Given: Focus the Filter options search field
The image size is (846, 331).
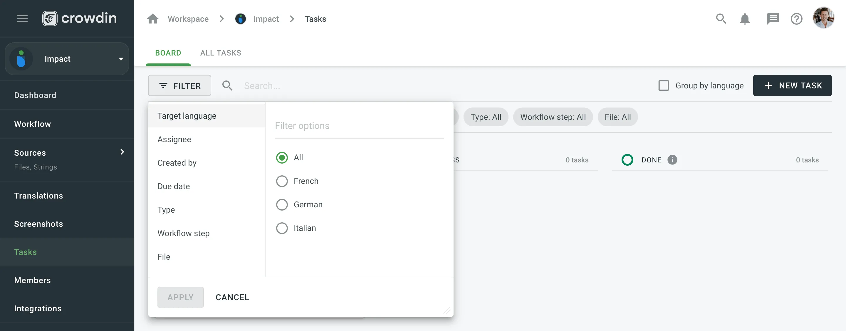Looking at the screenshot, I should [359, 126].
